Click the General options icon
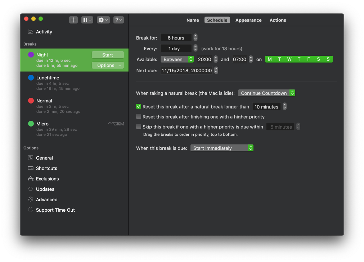Screen dimensions: 364x262 point(30,158)
